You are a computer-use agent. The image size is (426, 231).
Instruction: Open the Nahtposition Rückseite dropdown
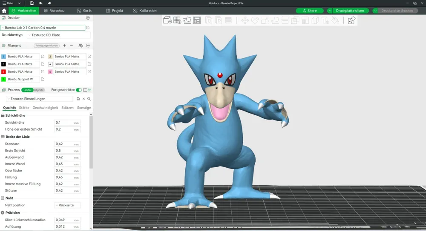pyautogui.click(x=67, y=205)
